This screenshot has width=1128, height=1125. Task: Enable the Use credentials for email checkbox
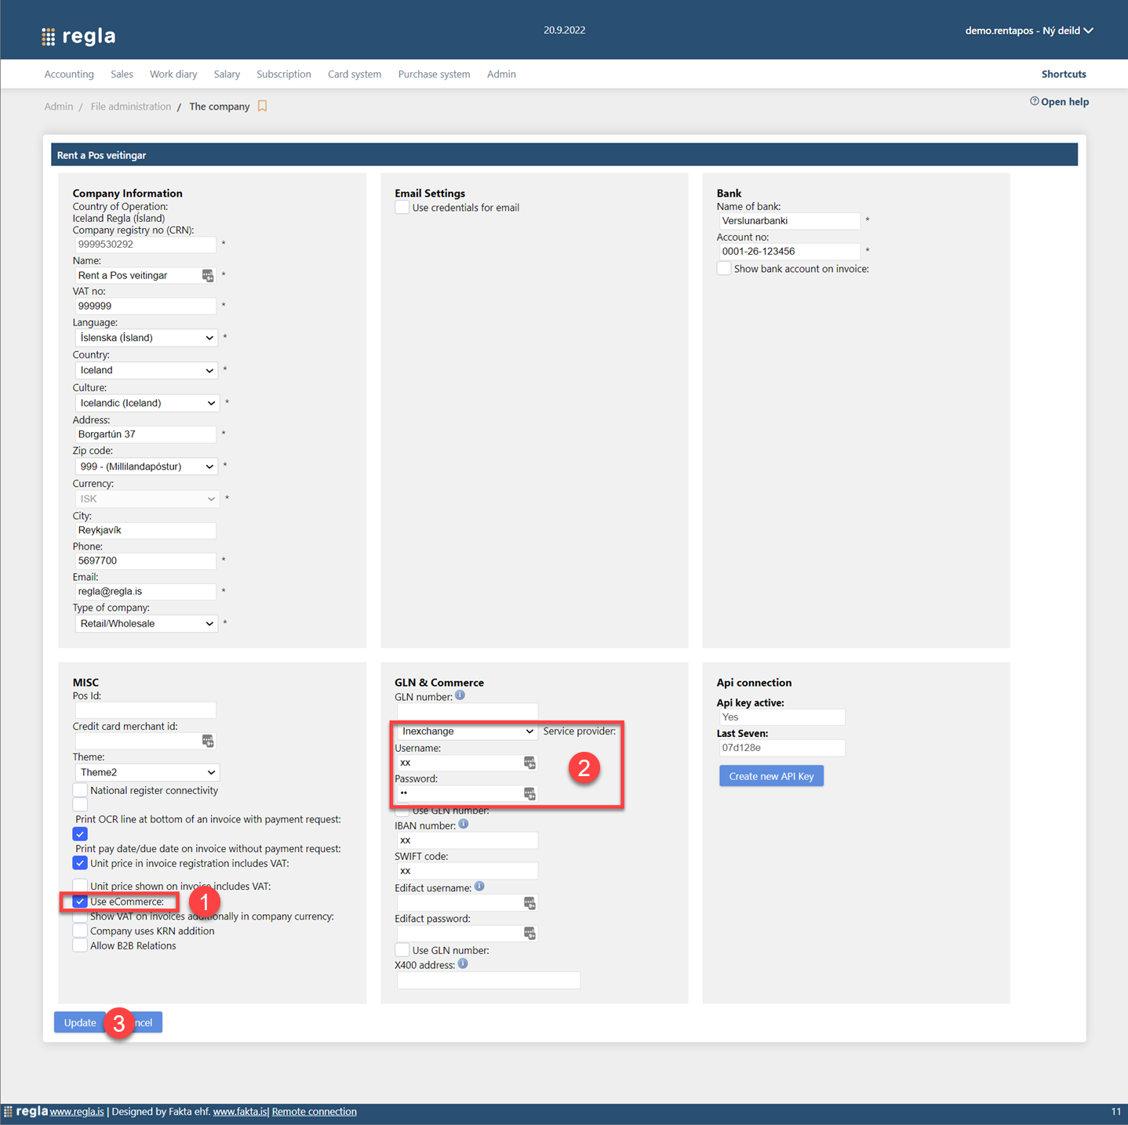tap(402, 207)
